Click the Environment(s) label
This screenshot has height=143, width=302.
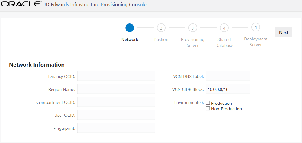189,103
